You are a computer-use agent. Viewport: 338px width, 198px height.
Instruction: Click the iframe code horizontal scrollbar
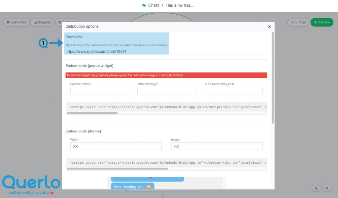pyautogui.click(x=118, y=169)
